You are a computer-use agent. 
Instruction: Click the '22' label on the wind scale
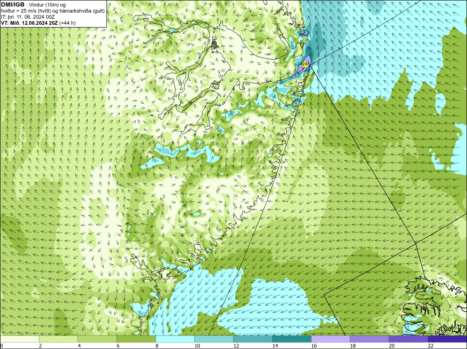coord(430,346)
